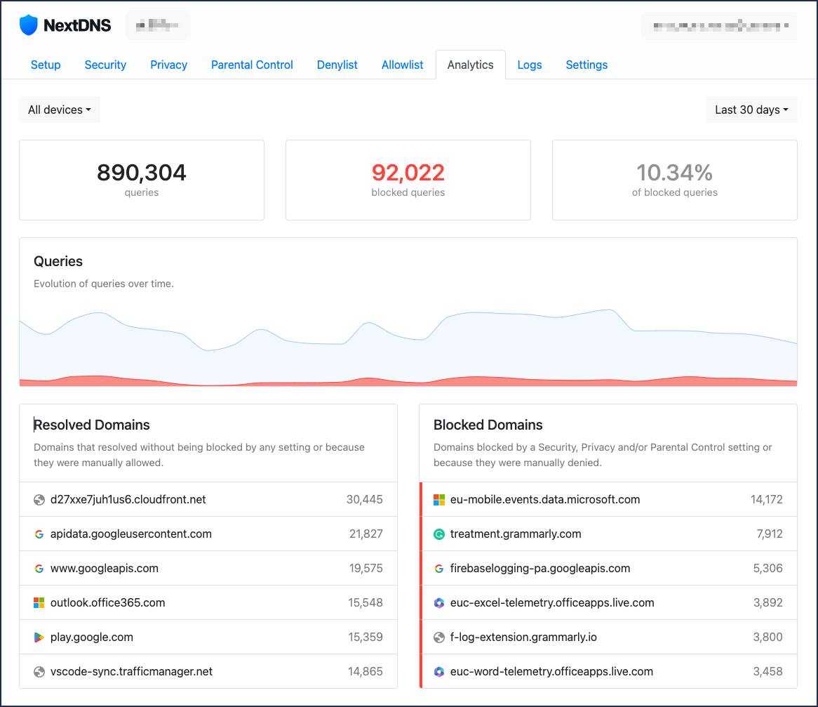818x707 pixels.
Task: Click the 92,022 blocked queries figure
Action: pyautogui.click(x=408, y=173)
